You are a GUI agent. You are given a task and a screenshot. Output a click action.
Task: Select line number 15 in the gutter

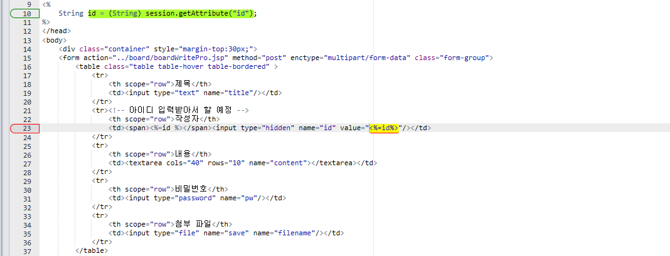click(27, 58)
